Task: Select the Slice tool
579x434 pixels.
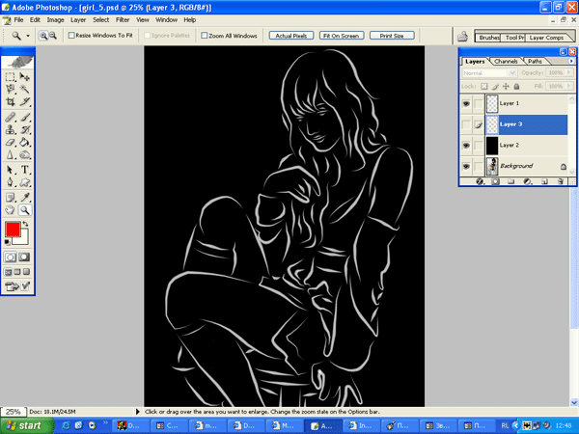Action: 25,101
